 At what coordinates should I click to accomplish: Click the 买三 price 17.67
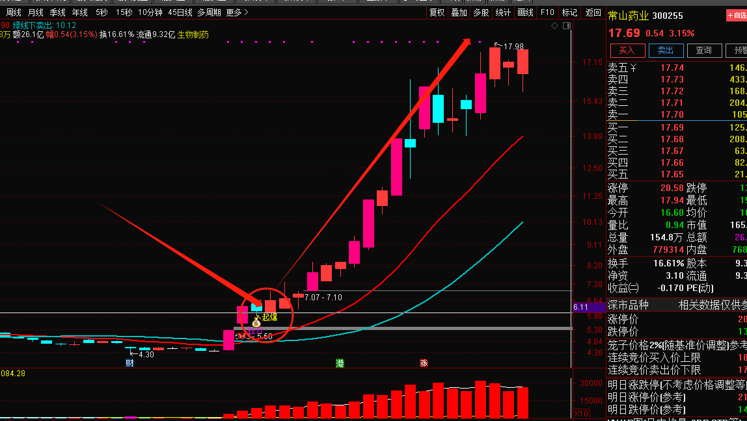tap(672, 151)
